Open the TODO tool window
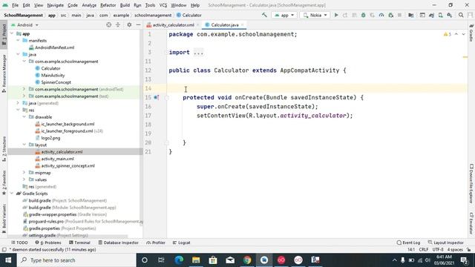This screenshot has height=267, width=475. 19,243
